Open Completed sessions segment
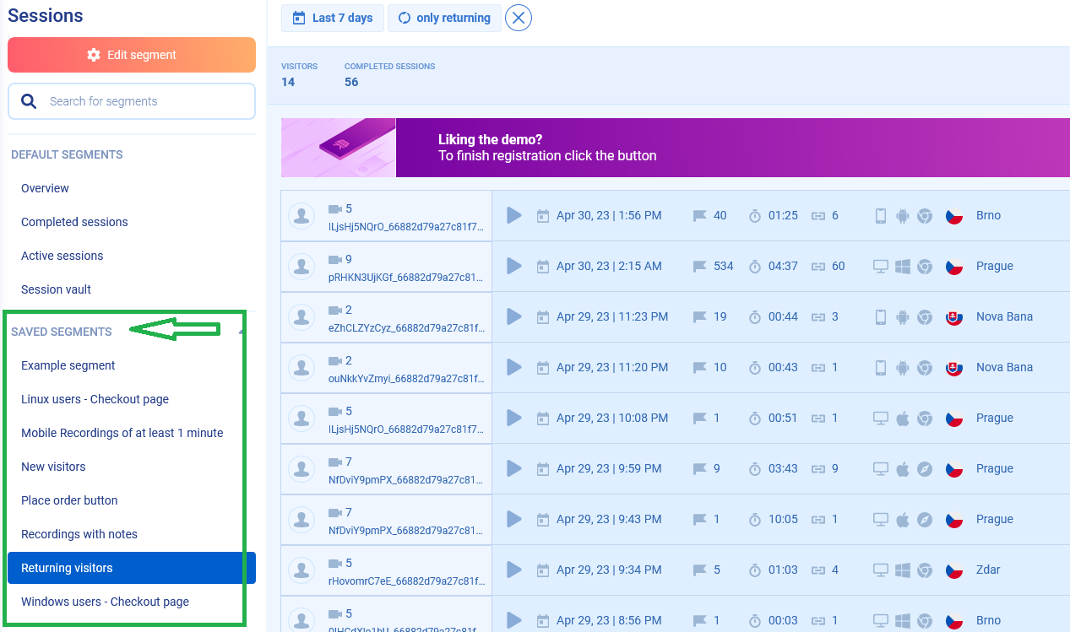Image resolution: width=1070 pixels, height=632 pixels. point(74,222)
